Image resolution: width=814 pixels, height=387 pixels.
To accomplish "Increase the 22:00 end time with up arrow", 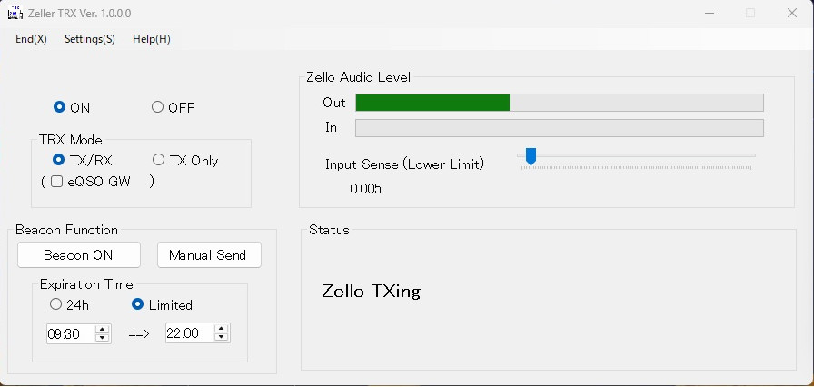I will pos(221,329).
